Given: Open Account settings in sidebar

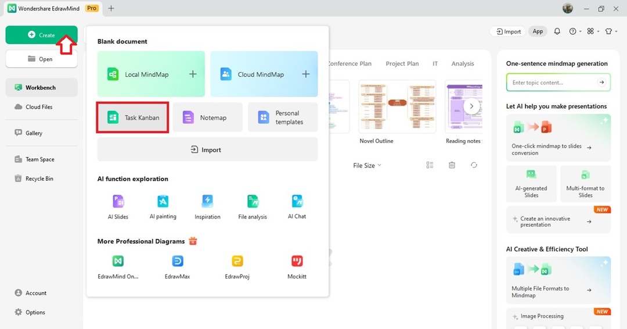Looking at the screenshot, I should point(31,293).
